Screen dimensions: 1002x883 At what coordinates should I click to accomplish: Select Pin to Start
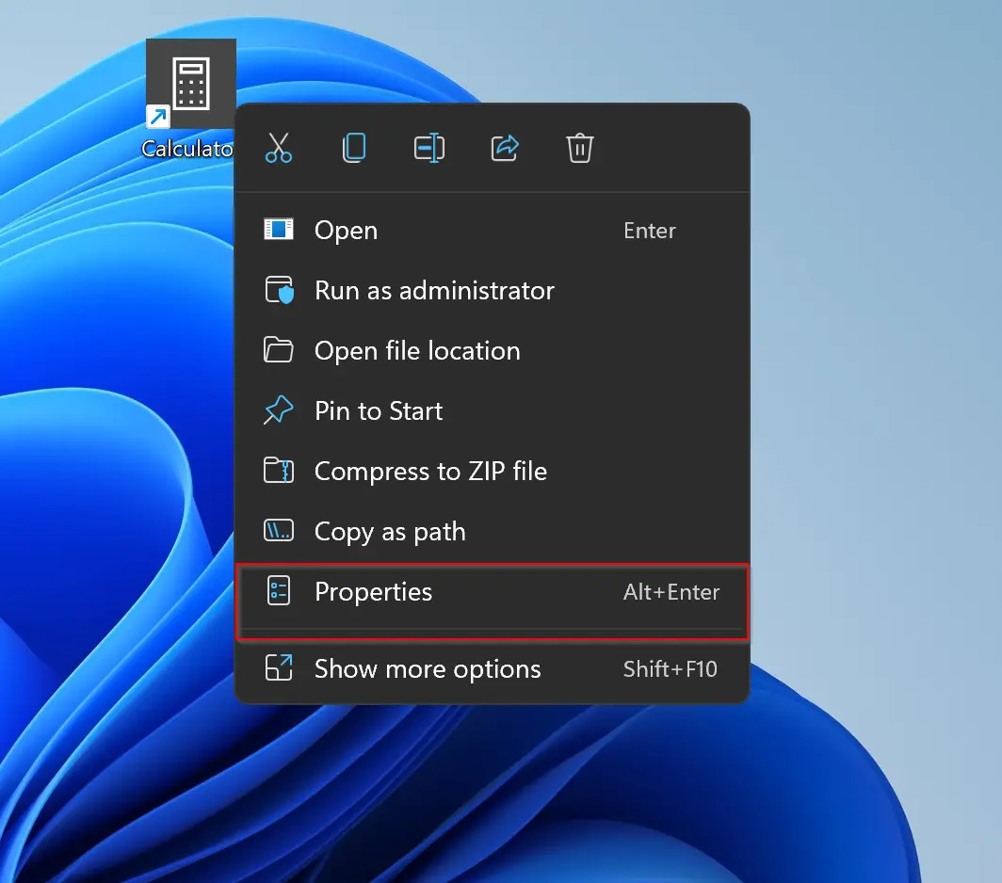pyautogui.click(x=492, y=410)
